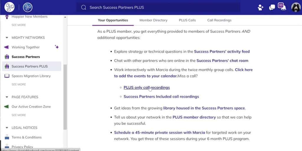Click the Spaces Migration Library book icon
Viewport: 302px width, 151px height.
click(x=7, y=76)
